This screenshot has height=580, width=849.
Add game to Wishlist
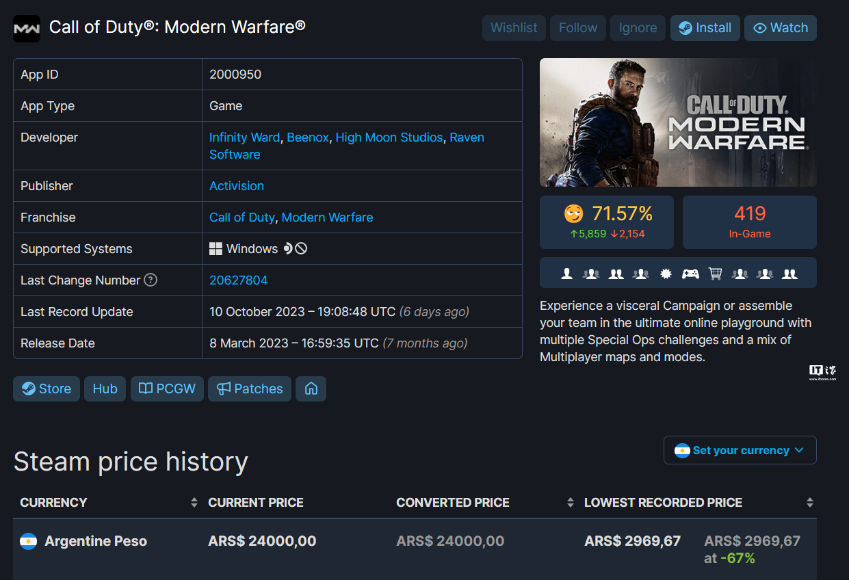click(x=514, y=28)
